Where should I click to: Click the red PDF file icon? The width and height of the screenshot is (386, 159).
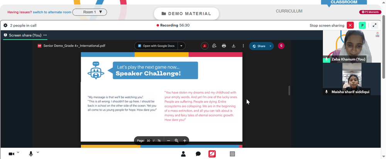(x=39, y=46)
